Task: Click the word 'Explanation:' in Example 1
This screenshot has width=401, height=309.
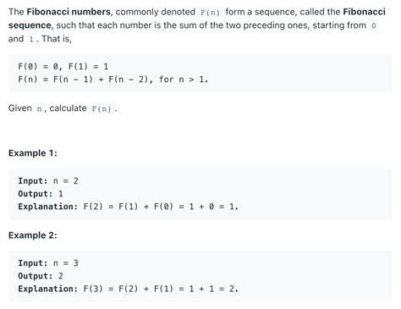Action: pyautogui.click(x=48, y=207)
